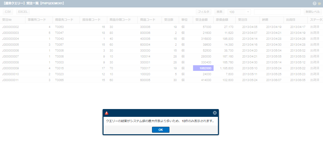Screen dimensions: 323x142
Task: Click the 出荷日 column header
Action: [x=295, y=20]
